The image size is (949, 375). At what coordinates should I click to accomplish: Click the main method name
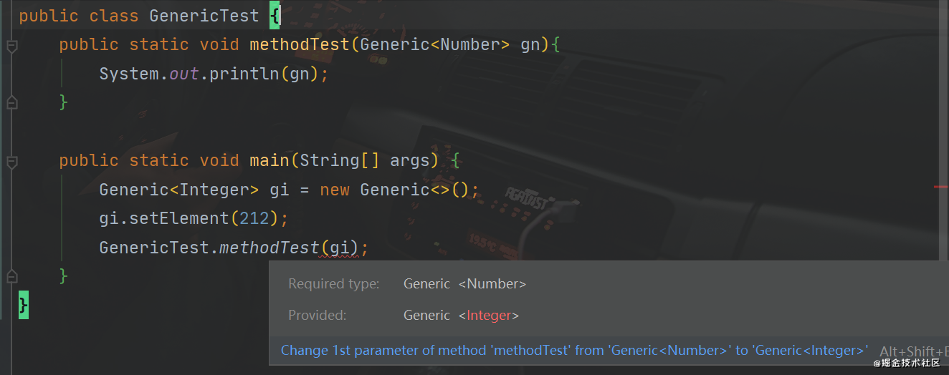click(269, 160)
